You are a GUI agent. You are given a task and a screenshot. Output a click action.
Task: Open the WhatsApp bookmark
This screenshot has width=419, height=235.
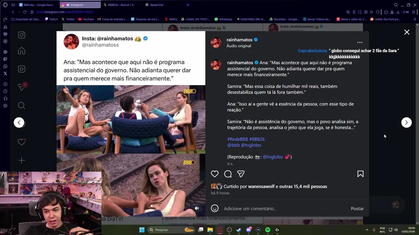(x=223, y=19)
